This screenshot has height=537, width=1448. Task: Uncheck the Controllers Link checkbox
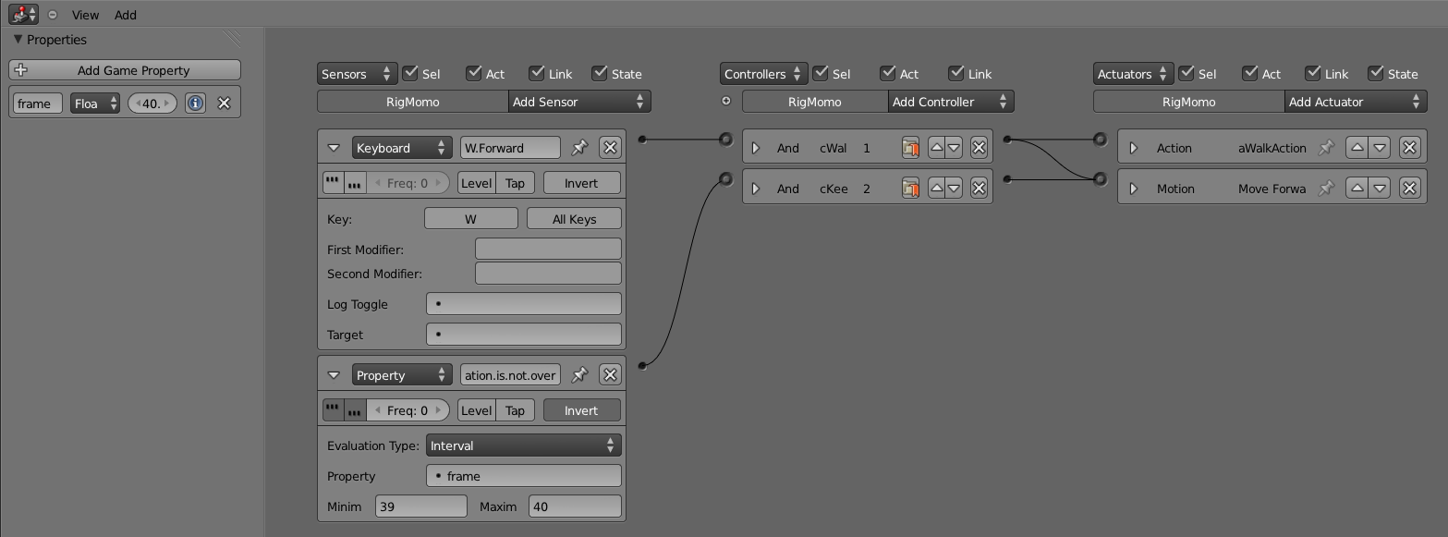point(956,73)
